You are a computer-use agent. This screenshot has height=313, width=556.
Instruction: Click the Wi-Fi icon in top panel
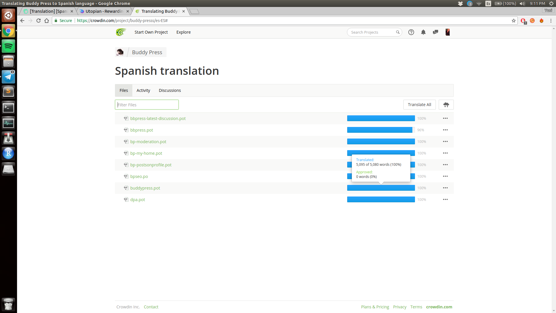click(x=479, y=3)
